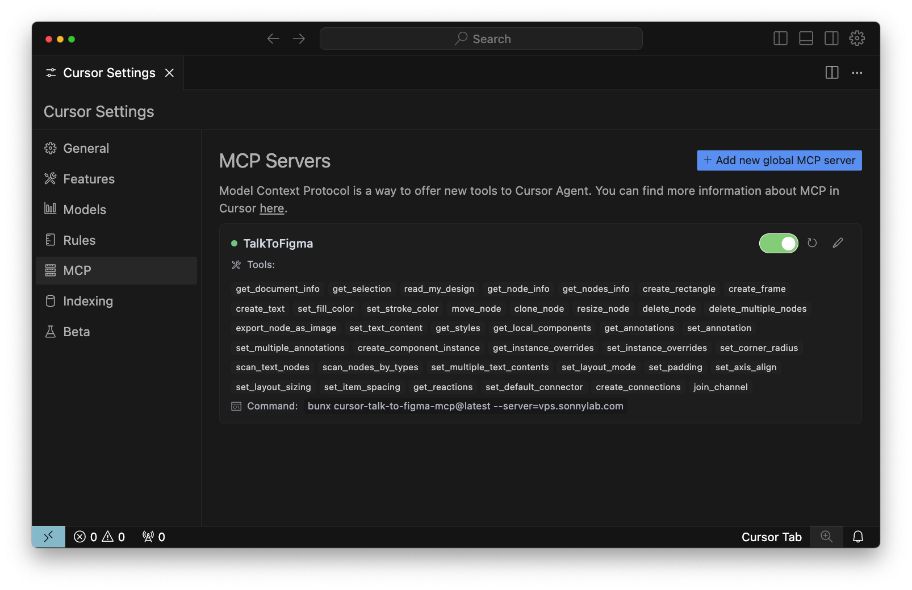Image resolution: width=912 pixels, height=590 pixels.
Task: Switch to the Features section
Action: 89,179
